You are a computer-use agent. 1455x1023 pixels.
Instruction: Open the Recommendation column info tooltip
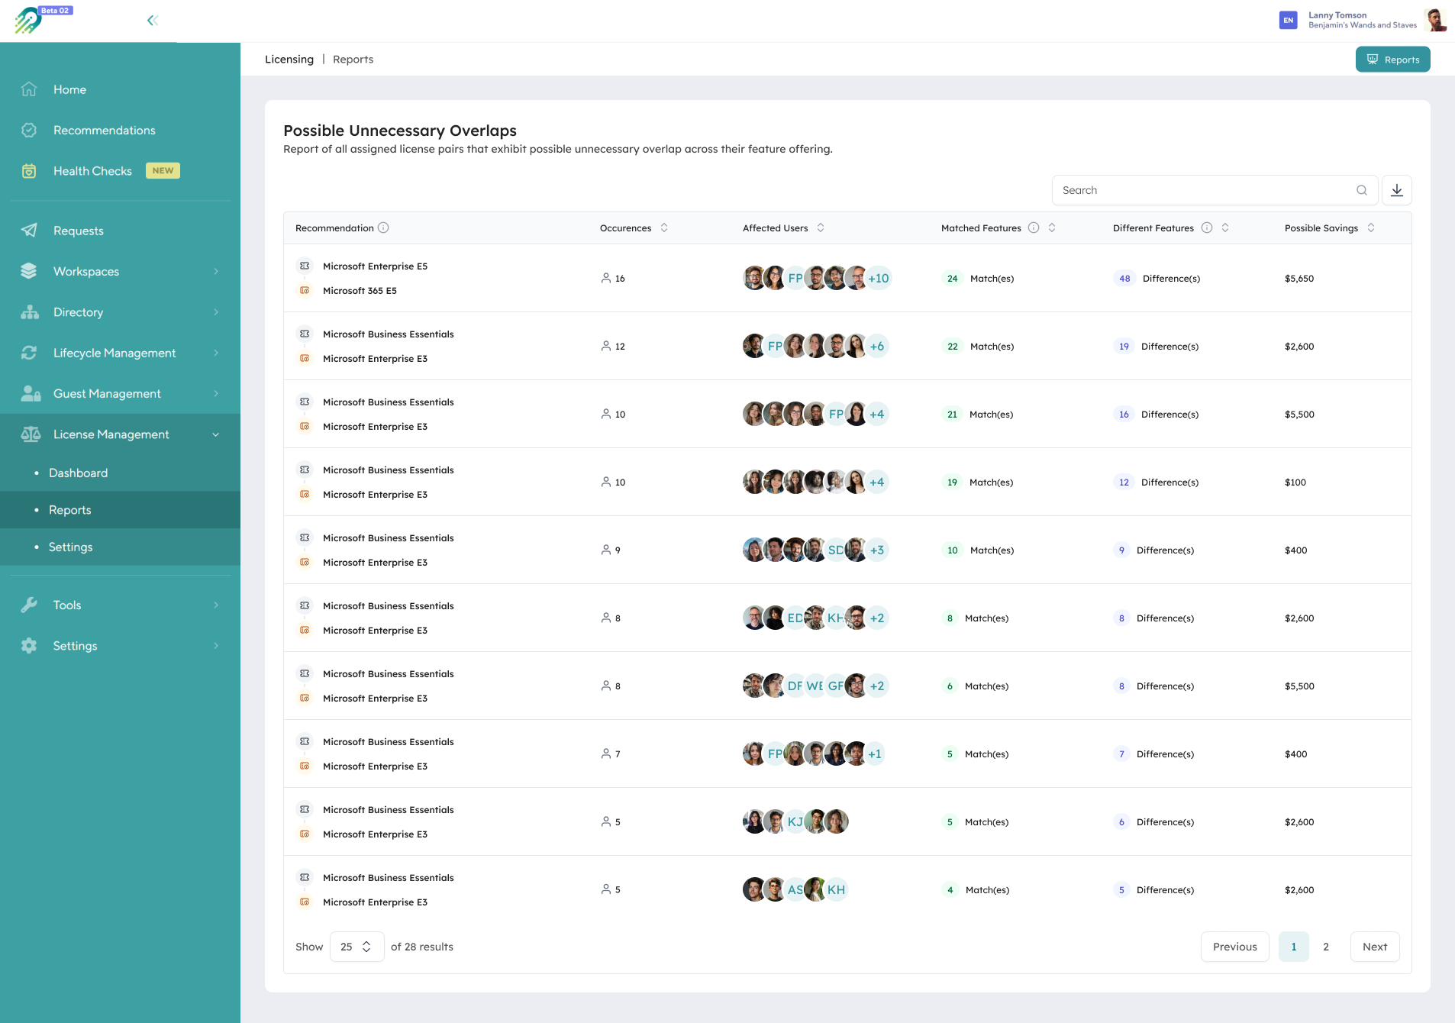point(385,228)
